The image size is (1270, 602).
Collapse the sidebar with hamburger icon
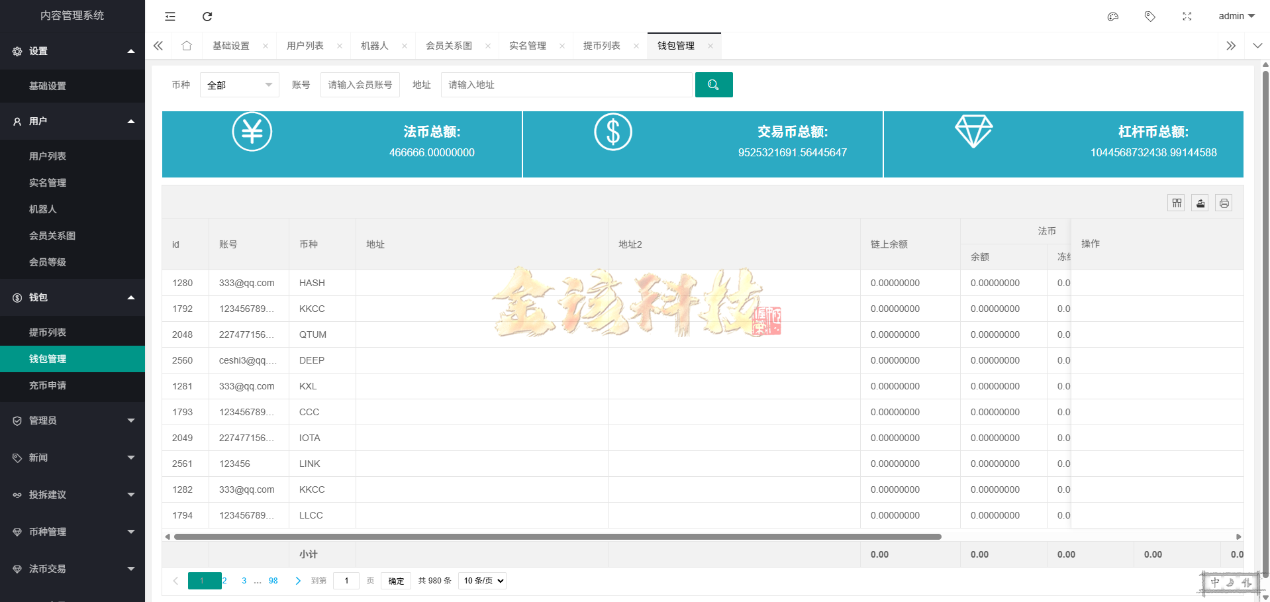pyautogui.click(x=170, y=17)
